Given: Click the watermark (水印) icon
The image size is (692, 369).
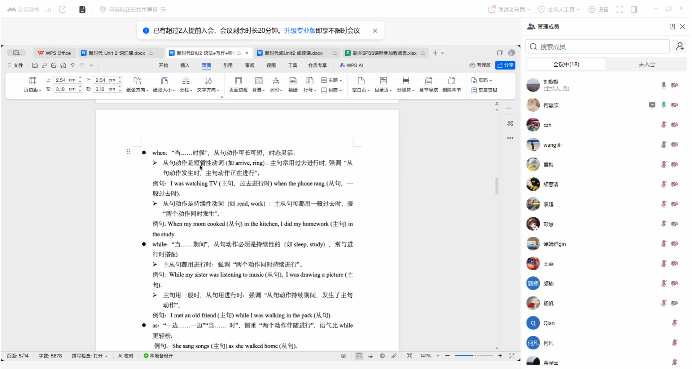Looking at the screenshot, I should [276, 81].
